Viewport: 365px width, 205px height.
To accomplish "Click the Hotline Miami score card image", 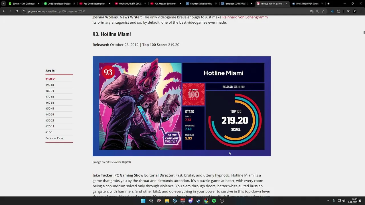I will [182, 106].
